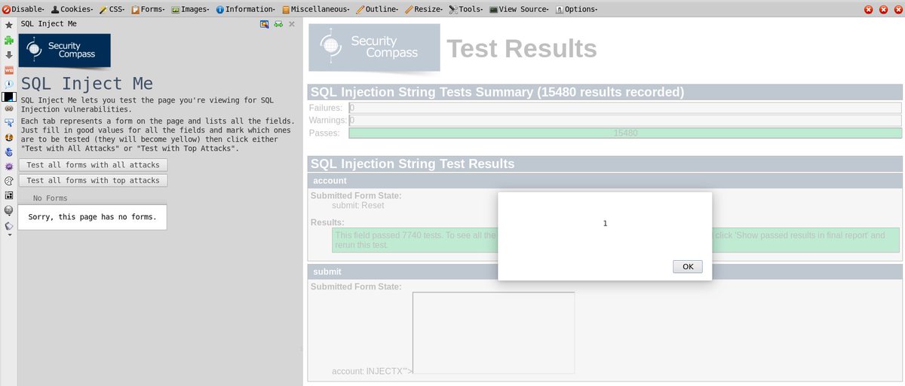Click the bookmarks star sidebar icon
Viewport: 905px width, 386px height.
tap(9, 25)
